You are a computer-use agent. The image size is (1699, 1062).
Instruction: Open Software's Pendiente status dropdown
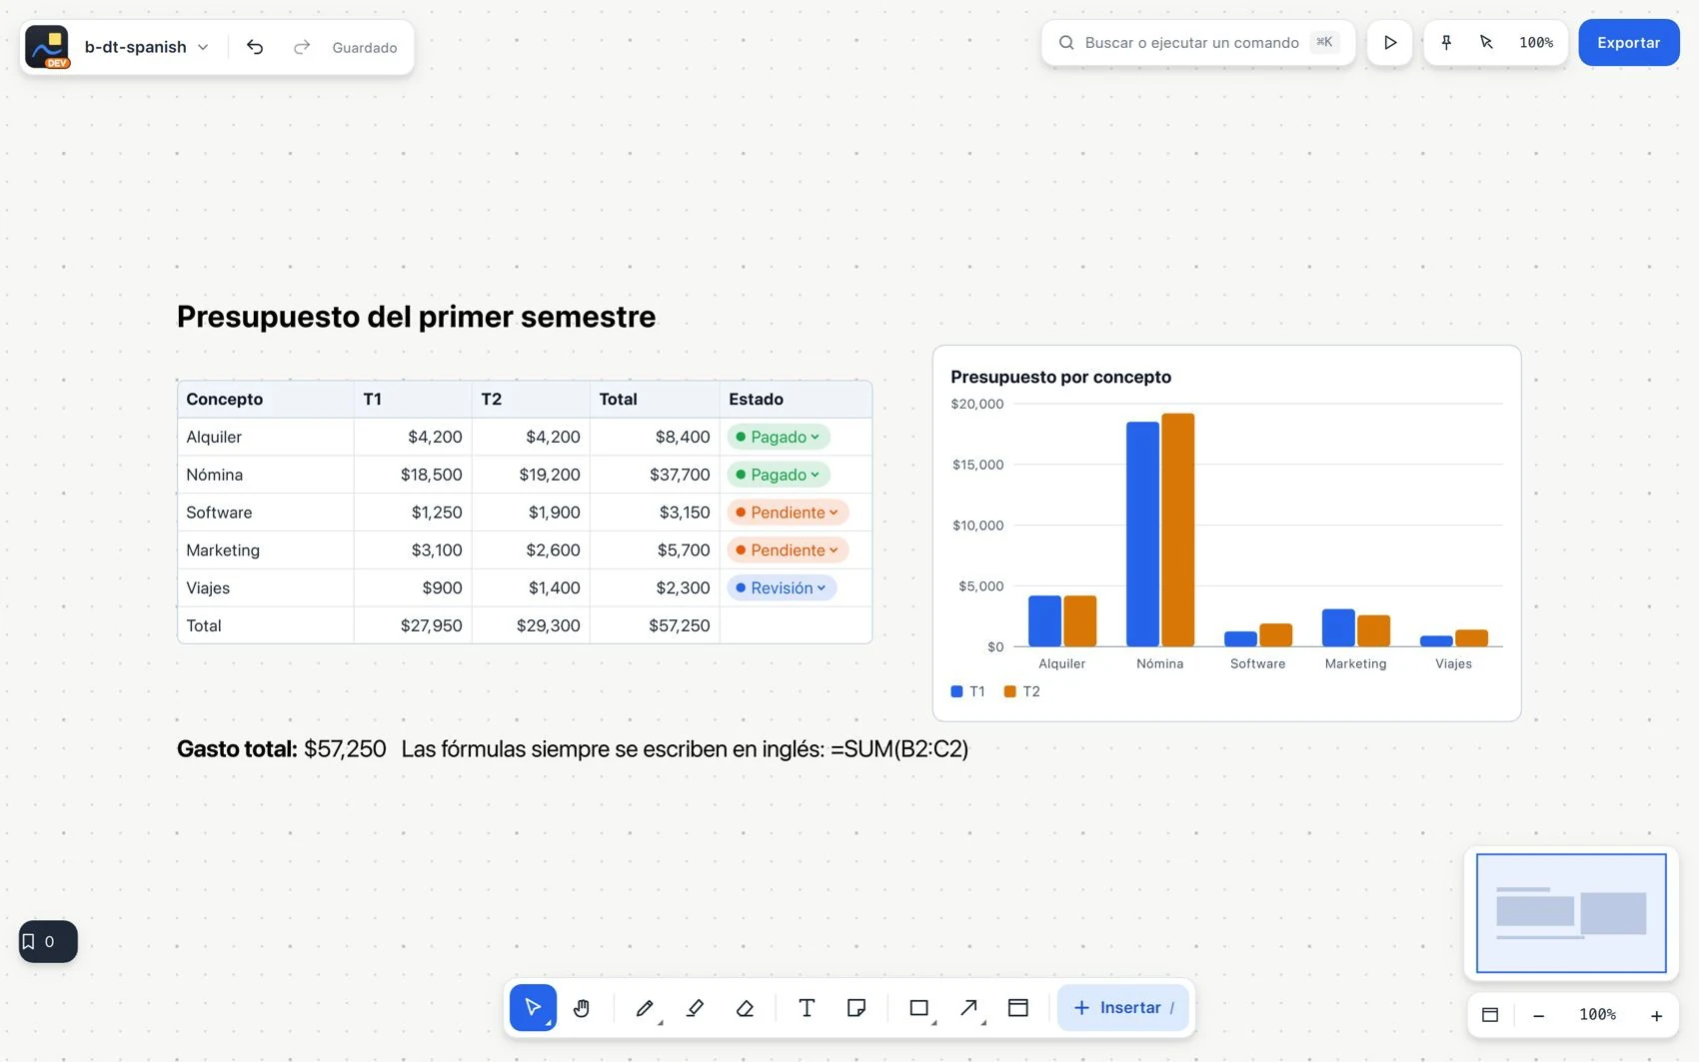788,513
